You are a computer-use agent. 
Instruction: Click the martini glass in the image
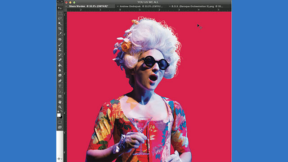coord(141,135)
